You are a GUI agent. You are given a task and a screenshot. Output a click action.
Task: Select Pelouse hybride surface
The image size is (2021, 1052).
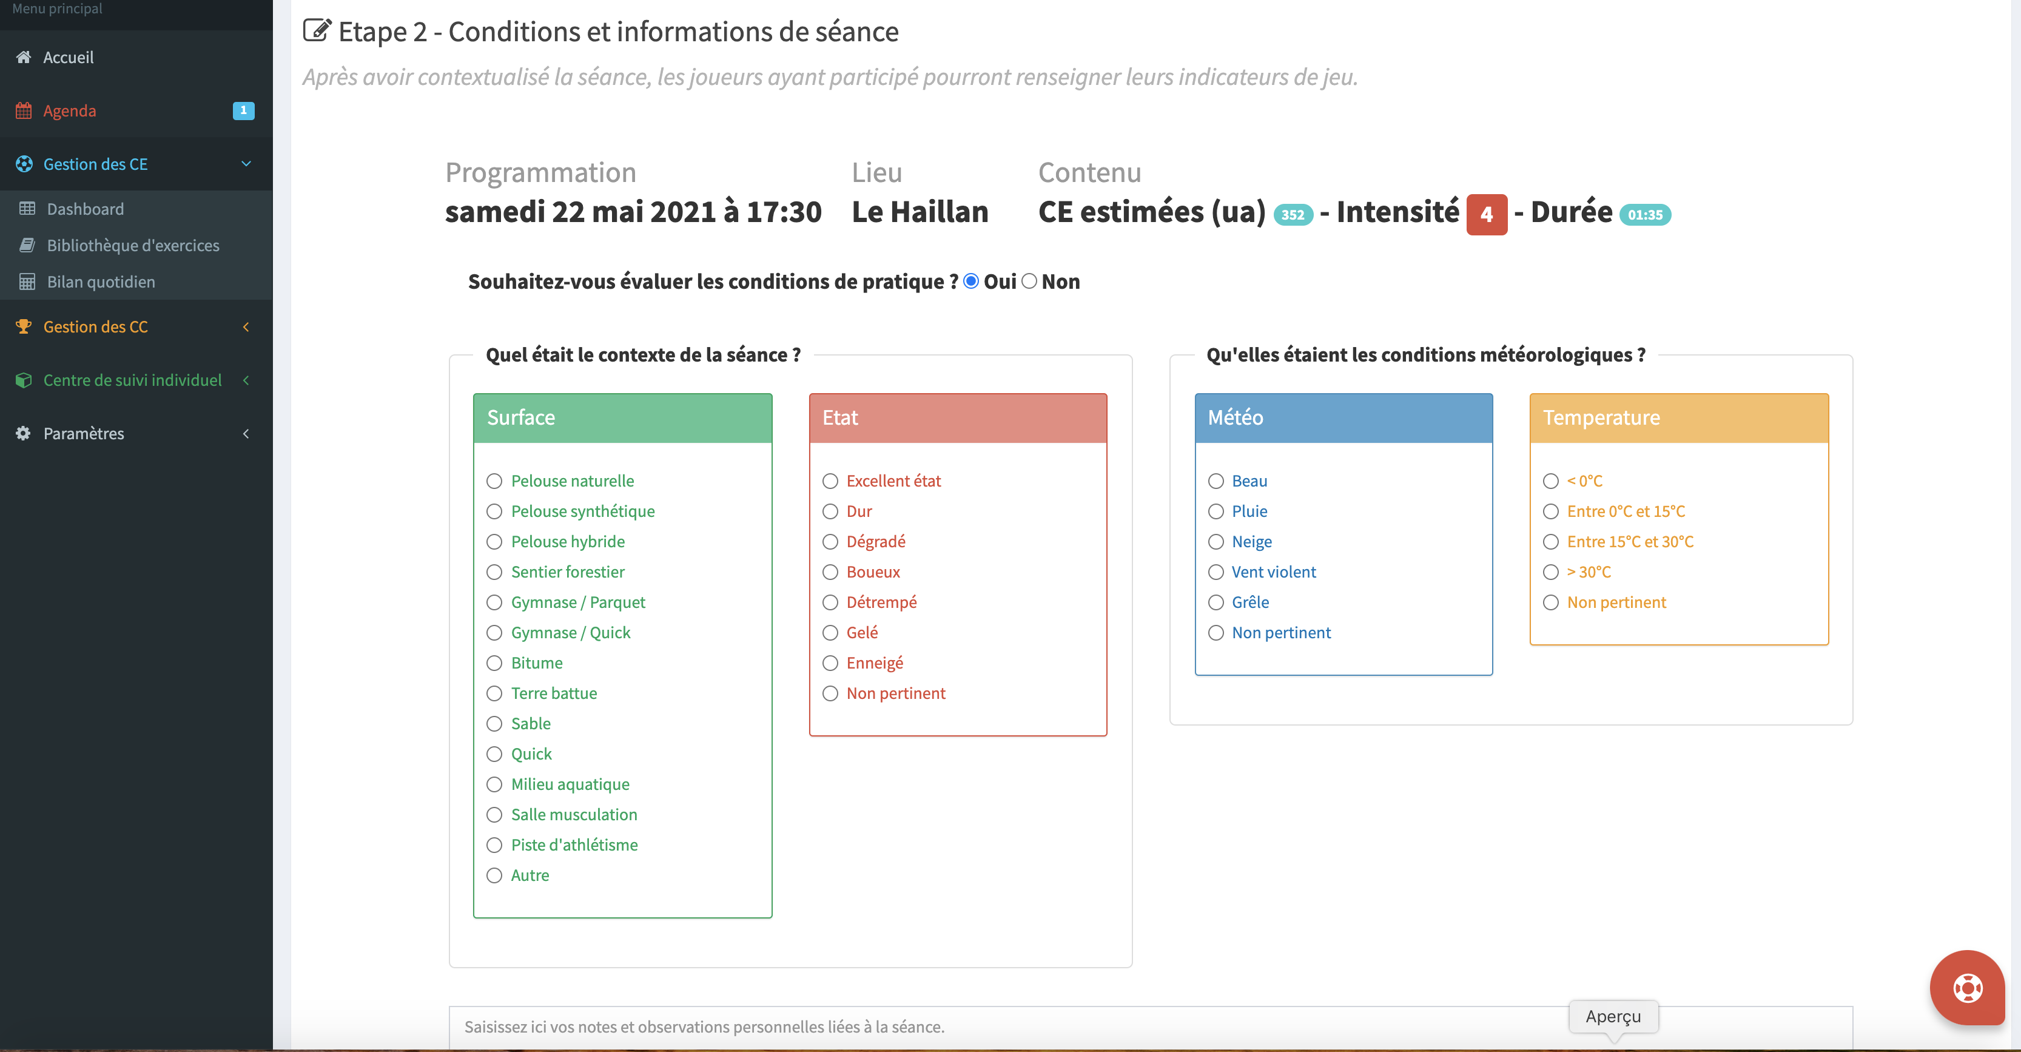[494, 542]
